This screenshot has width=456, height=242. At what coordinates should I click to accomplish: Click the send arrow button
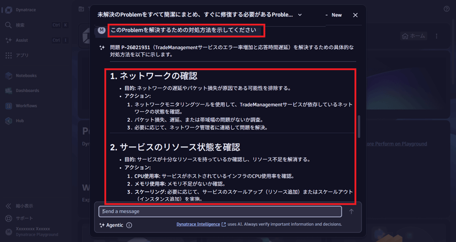(x=351, y=211)
